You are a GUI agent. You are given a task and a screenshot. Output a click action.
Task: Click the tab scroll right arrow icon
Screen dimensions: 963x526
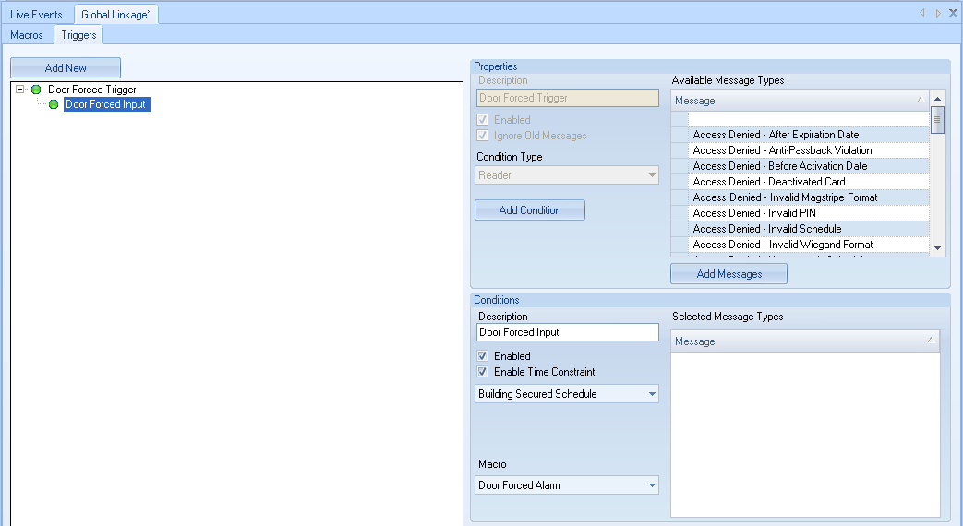click(938, 13)
